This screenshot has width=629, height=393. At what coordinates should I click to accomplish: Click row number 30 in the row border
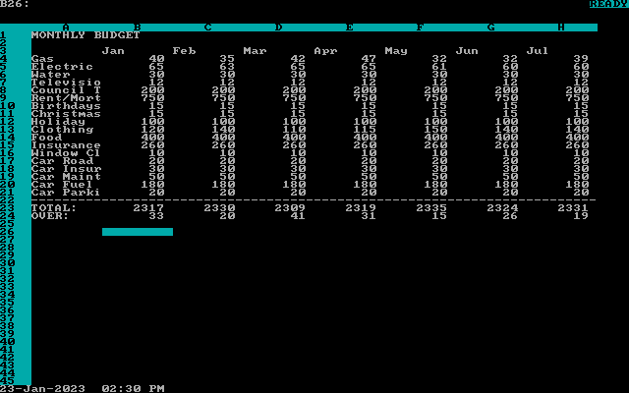(7, 263)
